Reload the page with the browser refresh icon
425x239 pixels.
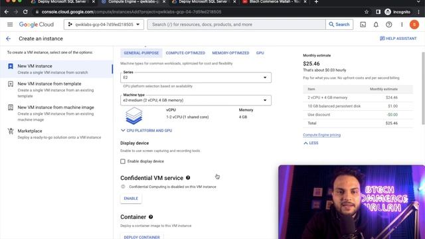[x=25, y=12]
